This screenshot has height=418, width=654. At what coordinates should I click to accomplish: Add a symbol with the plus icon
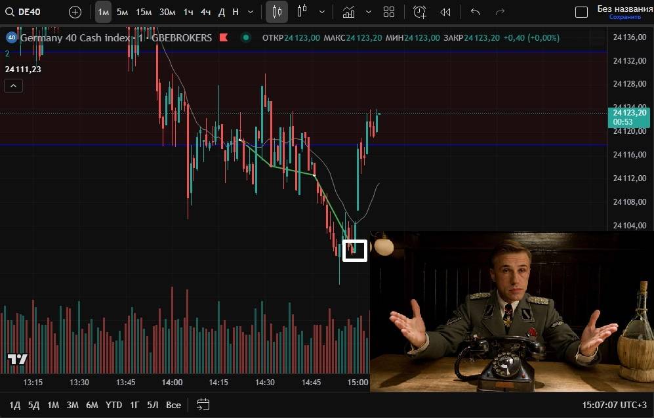(x=75, y=12)
